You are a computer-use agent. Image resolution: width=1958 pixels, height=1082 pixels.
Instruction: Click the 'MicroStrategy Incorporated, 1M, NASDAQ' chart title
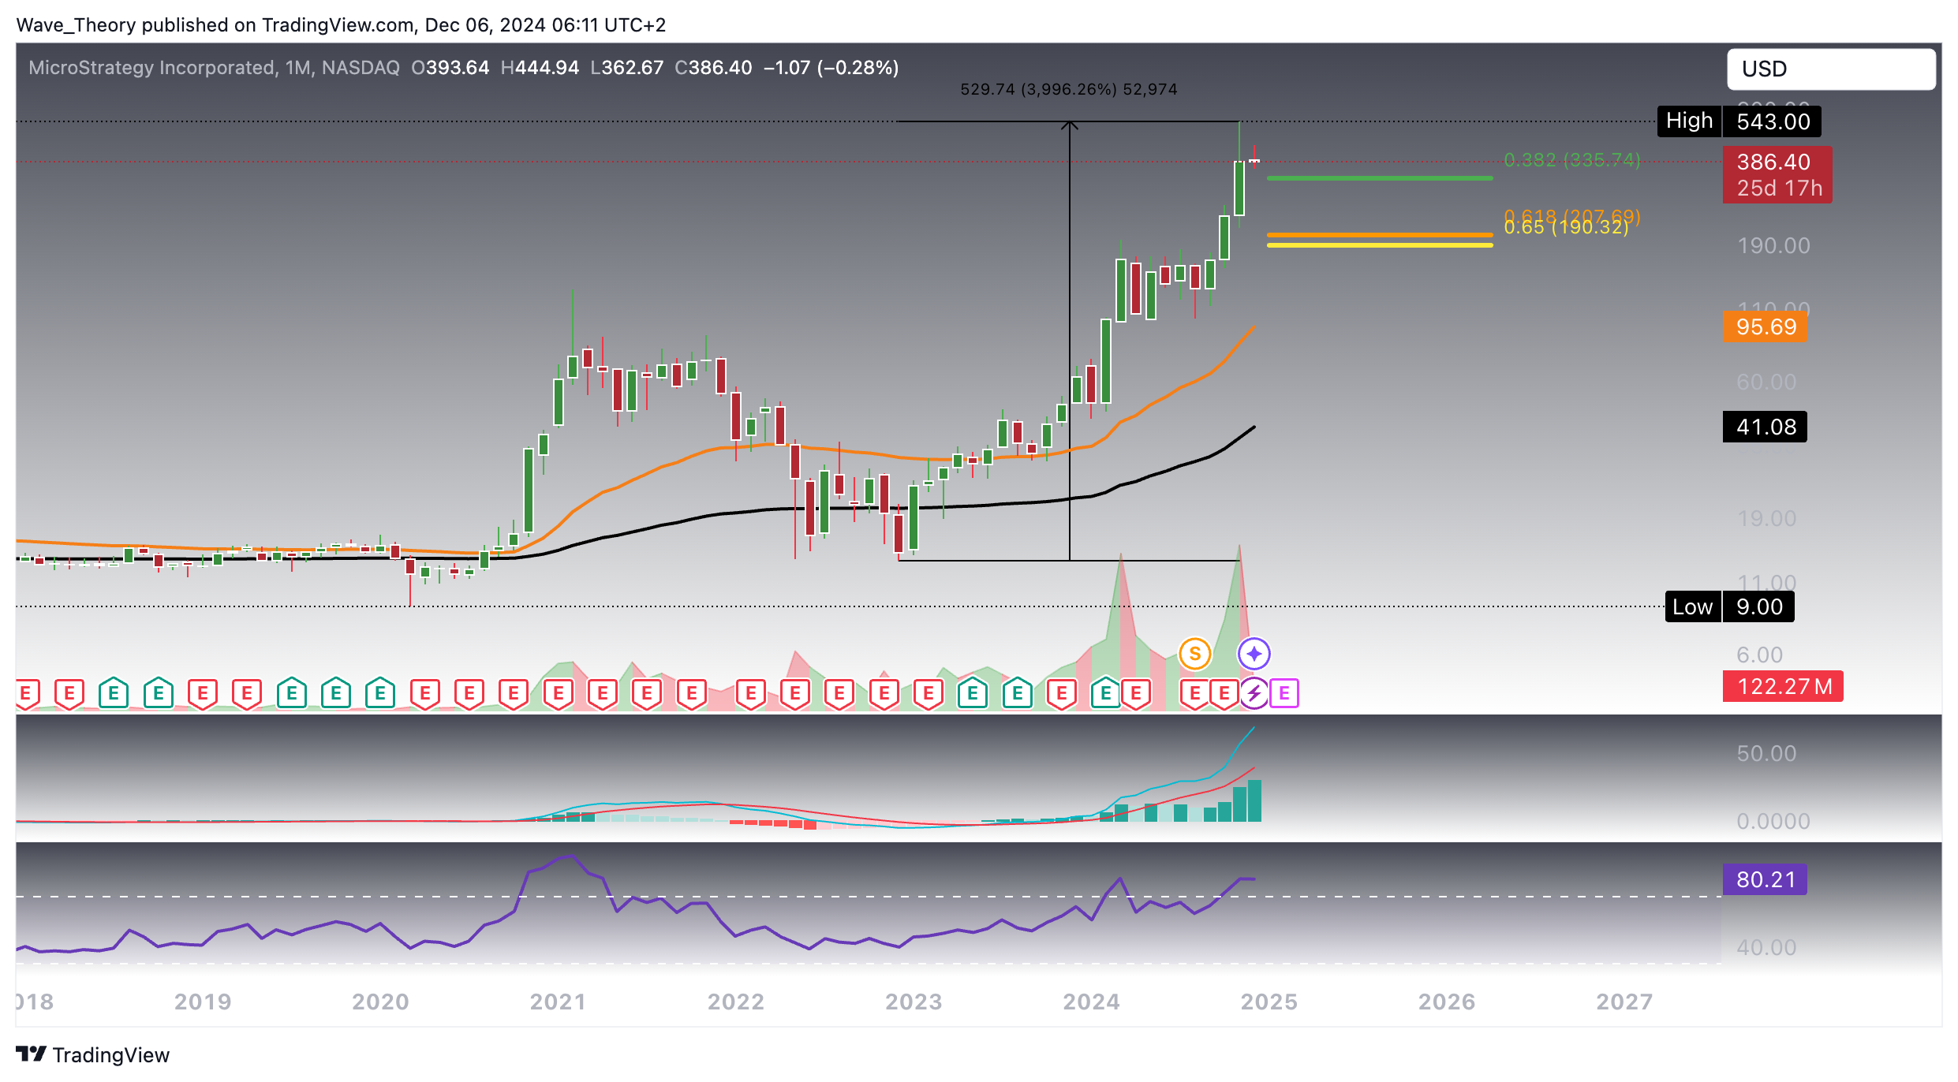tap(214, 68)
